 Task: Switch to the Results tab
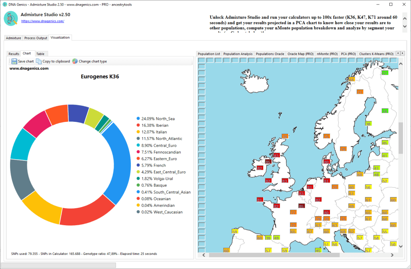[x=14, y=54]
